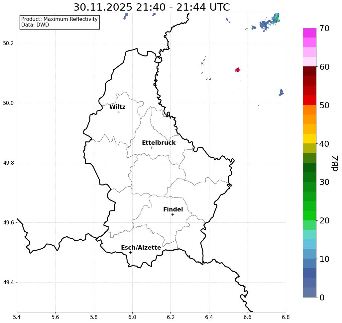Click the blue radar echo near 6.8 east, 50.03 north

(x=281, y=93)
